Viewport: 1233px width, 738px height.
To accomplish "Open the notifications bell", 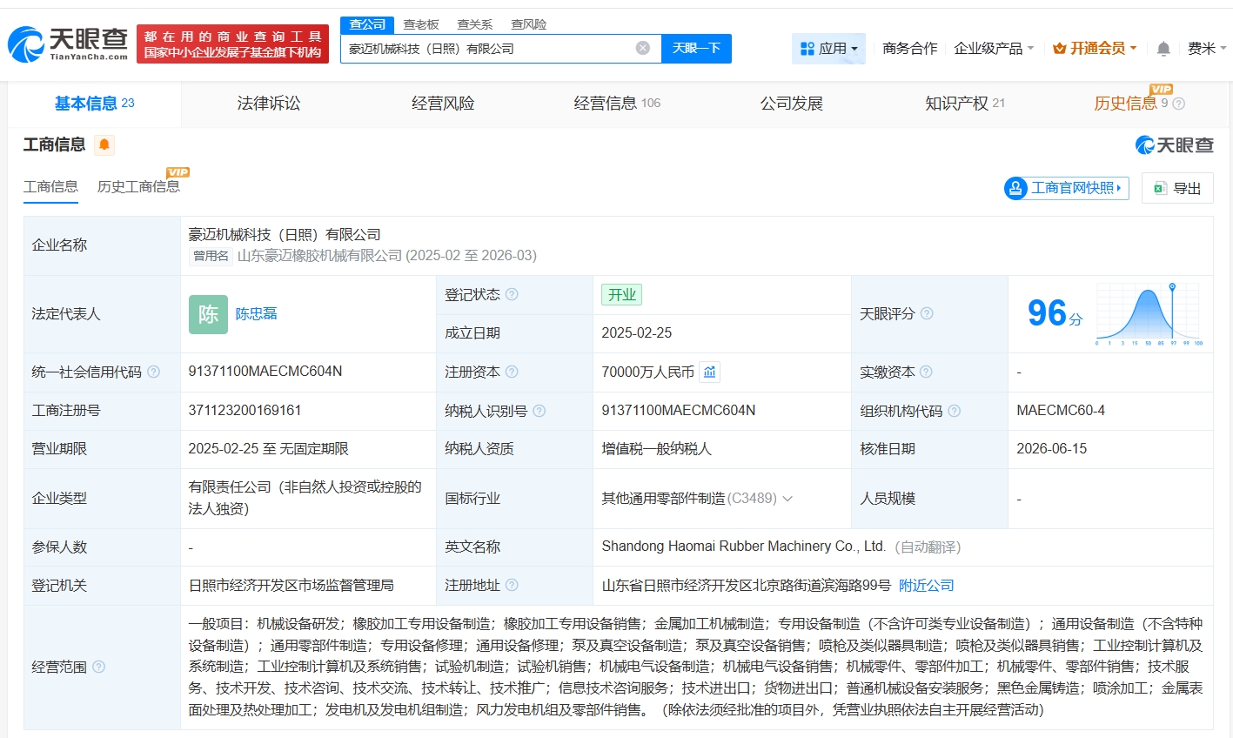I will 1163,49.
